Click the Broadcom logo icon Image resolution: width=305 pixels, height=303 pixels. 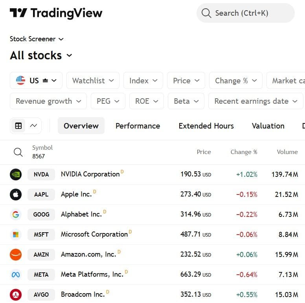(x=16, y=294)
